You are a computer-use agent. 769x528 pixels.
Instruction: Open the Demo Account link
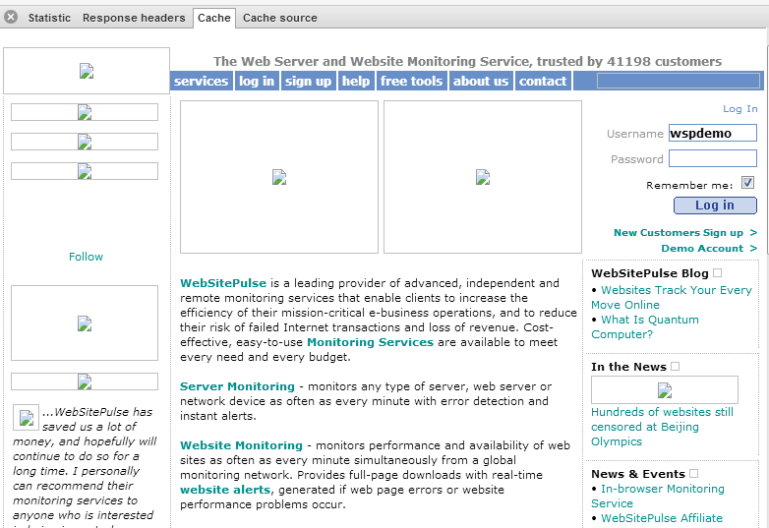[x=709, y=248]
